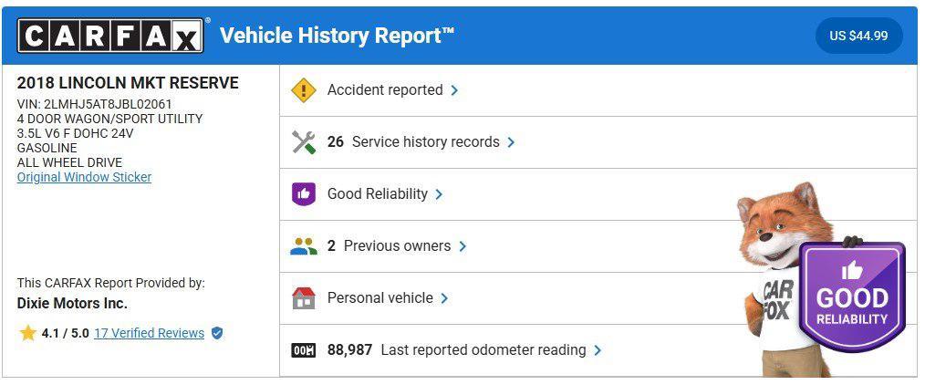Click the purple Good Reliability shield badge
The height and width of the screenshot is (385, 925).
851,297
